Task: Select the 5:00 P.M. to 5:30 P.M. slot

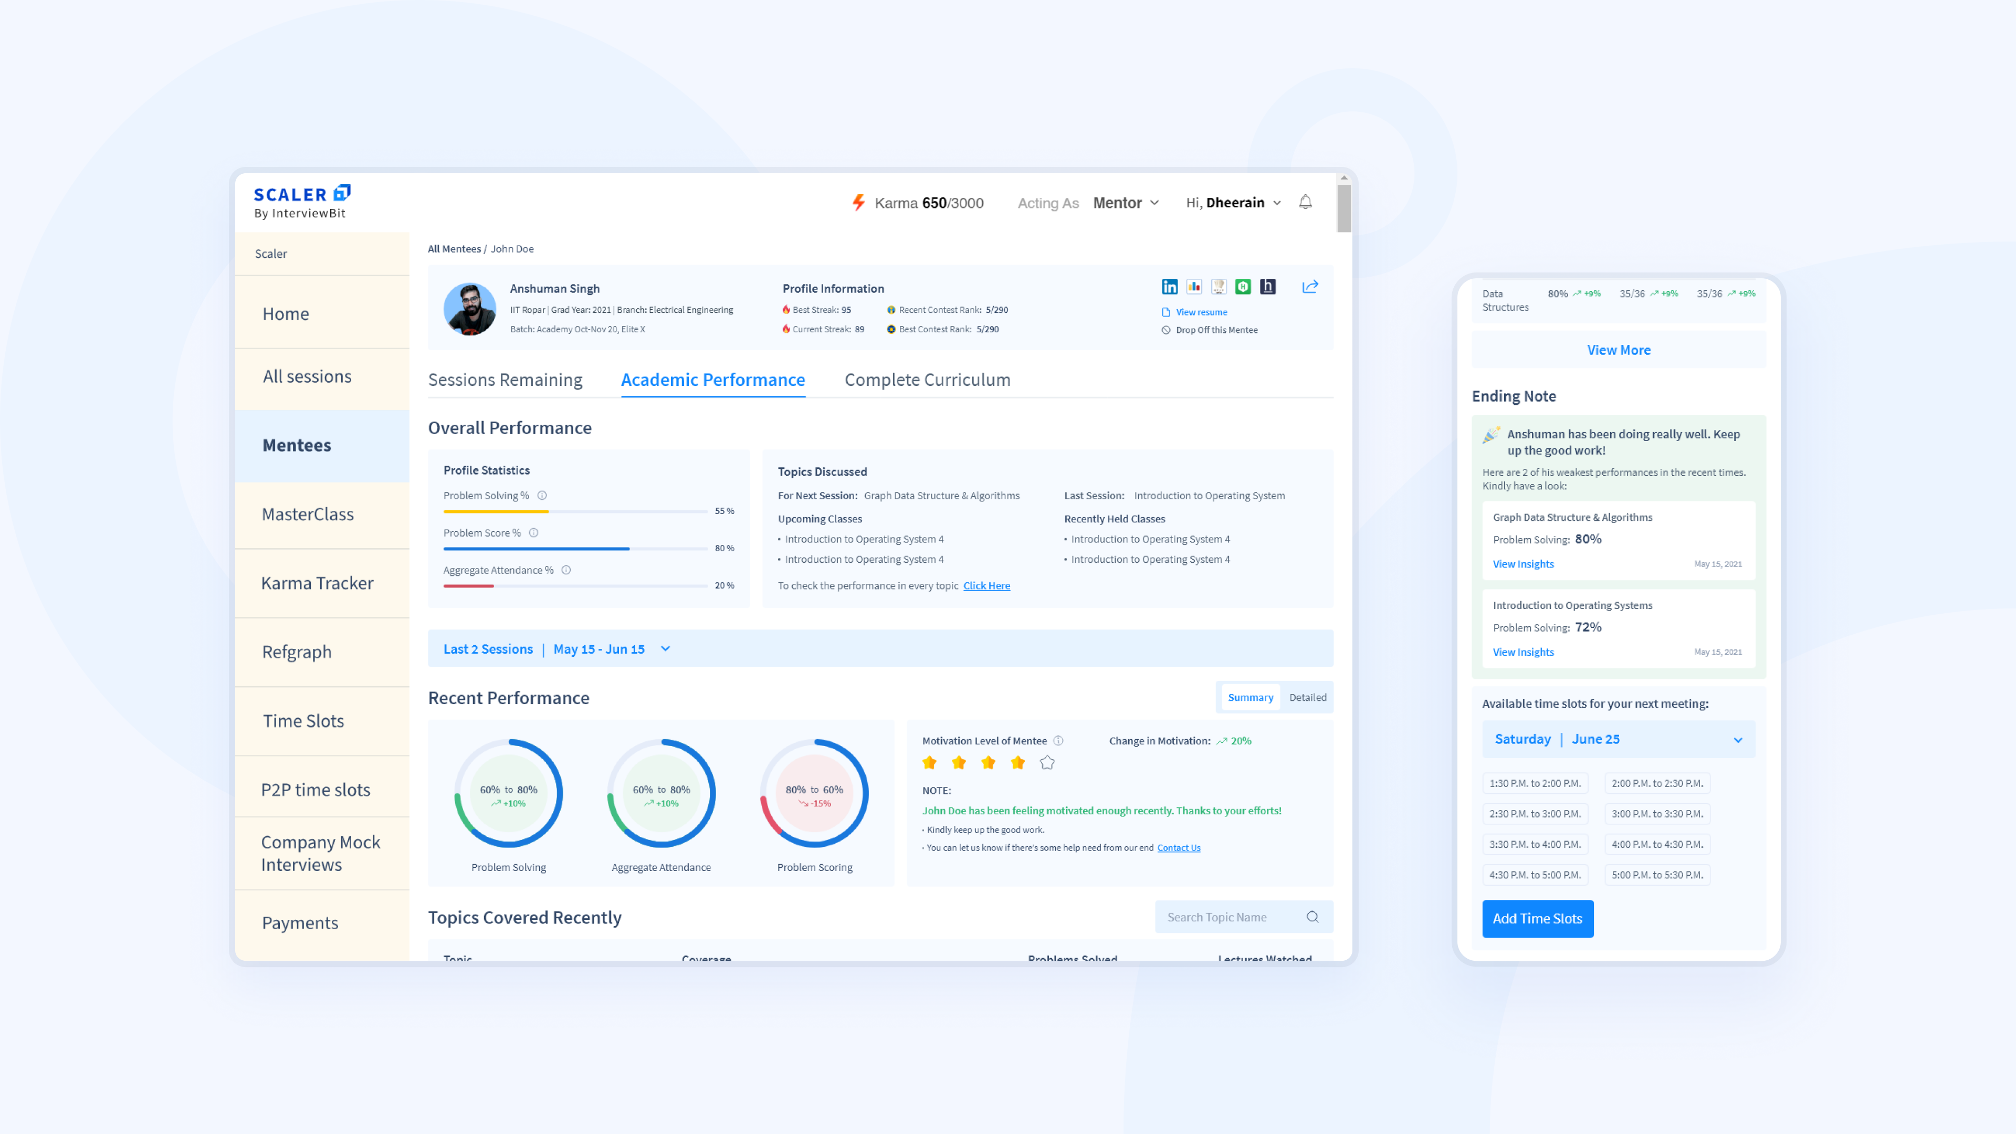Action: (x=1657, y=875)
